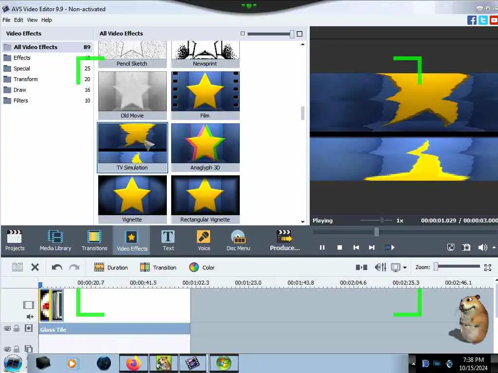The width and height of the screenshot is (498, 373).
Task: Select the Special category folder
Action: 47,68
